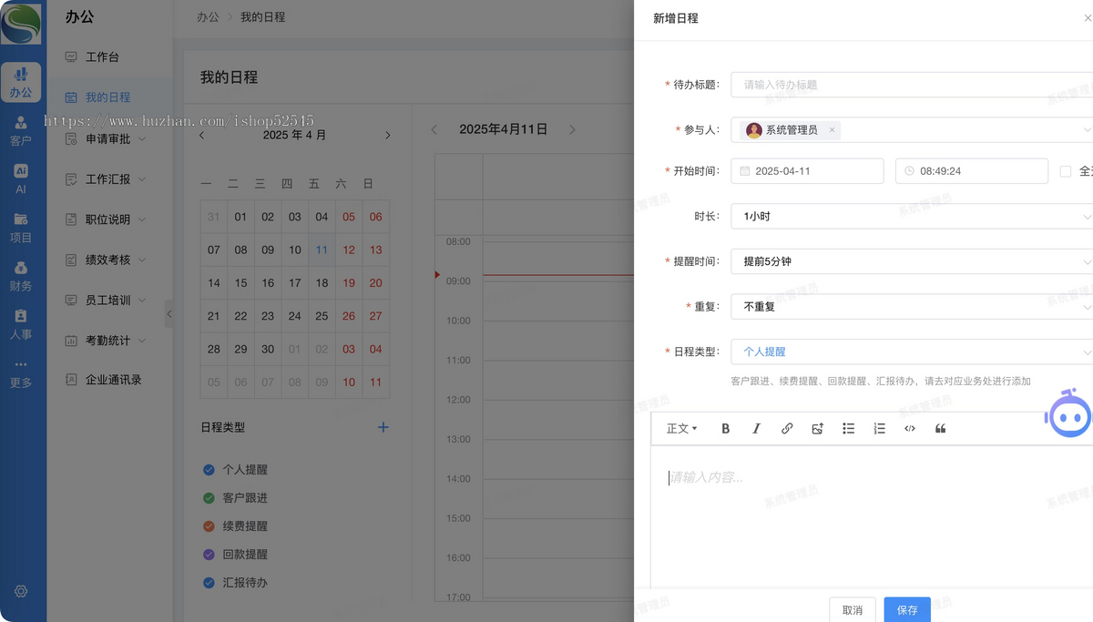Screen dimensions: 1093x622
Task: Expand the 工作汇报 menu
Action: pyautogui.click(x=109, y=179)
